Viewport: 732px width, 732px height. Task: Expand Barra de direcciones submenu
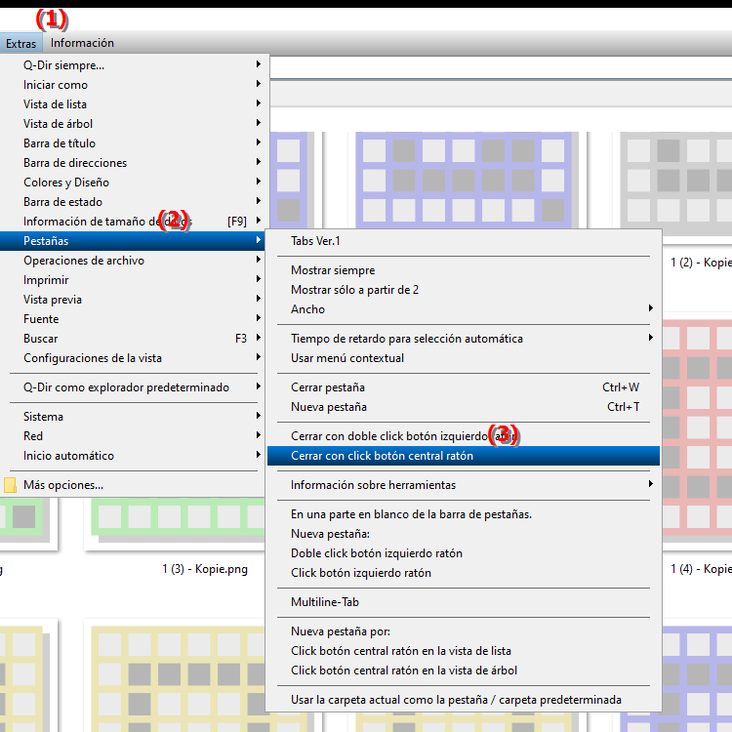[x=133, y=163]
